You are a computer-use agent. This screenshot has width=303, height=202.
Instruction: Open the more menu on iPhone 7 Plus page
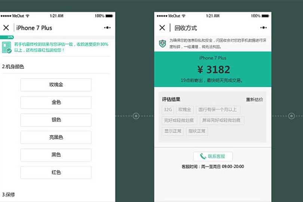click(107, 28)
